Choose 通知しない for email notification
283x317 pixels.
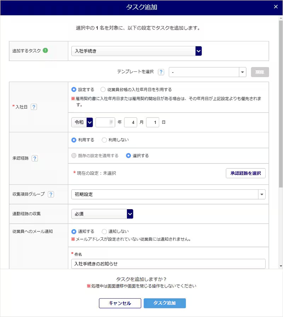tap(104, 231)
